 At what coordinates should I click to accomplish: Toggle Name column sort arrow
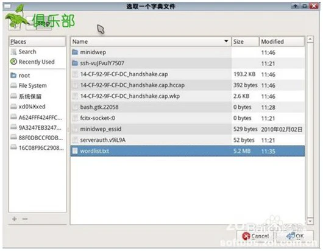tap(226, 41)
